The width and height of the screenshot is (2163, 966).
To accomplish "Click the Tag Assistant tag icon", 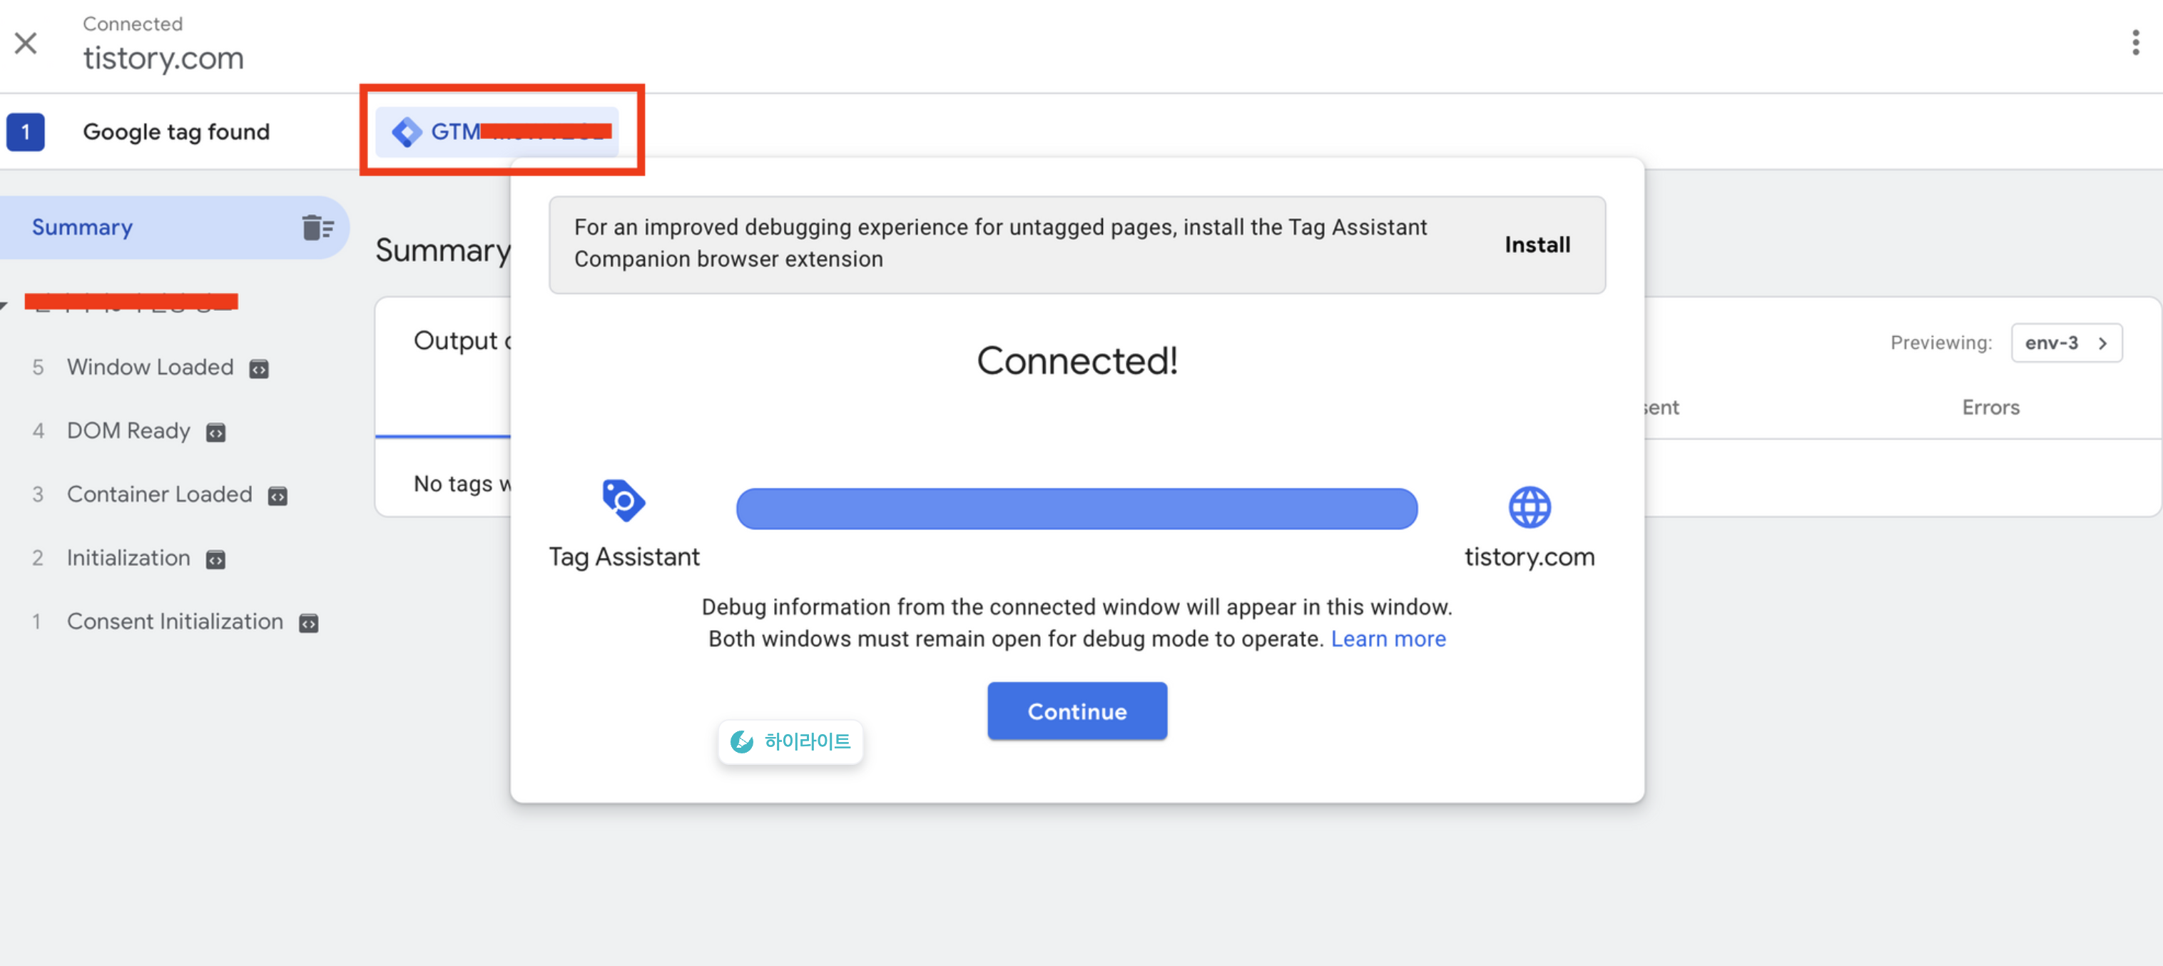I will tap(623, 502).
